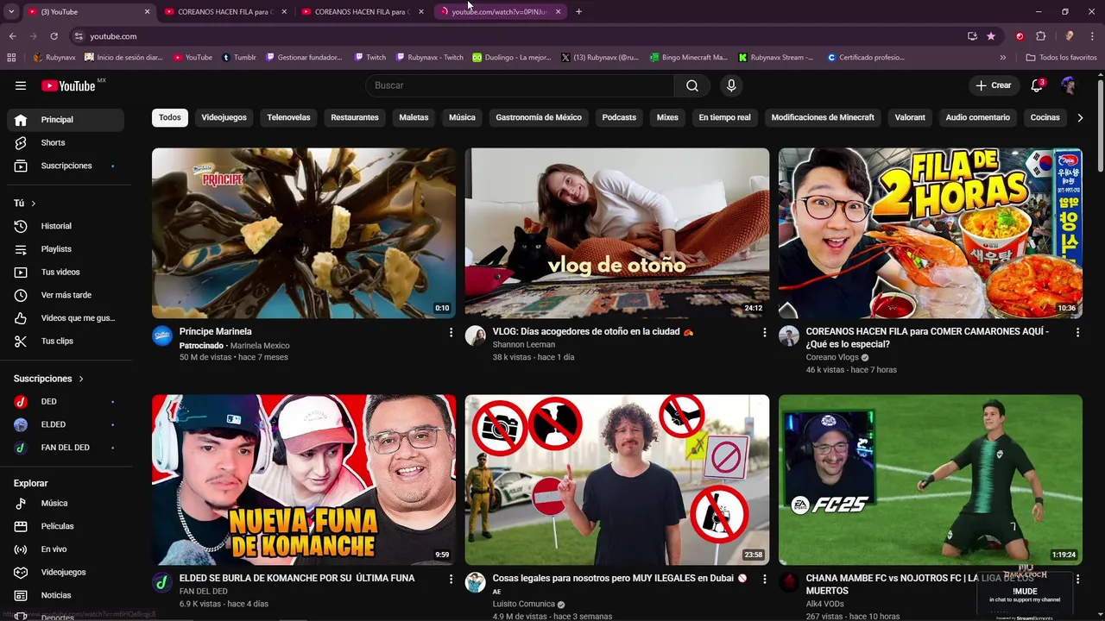Open the Shannon Leeman channel link

[524, 345]
